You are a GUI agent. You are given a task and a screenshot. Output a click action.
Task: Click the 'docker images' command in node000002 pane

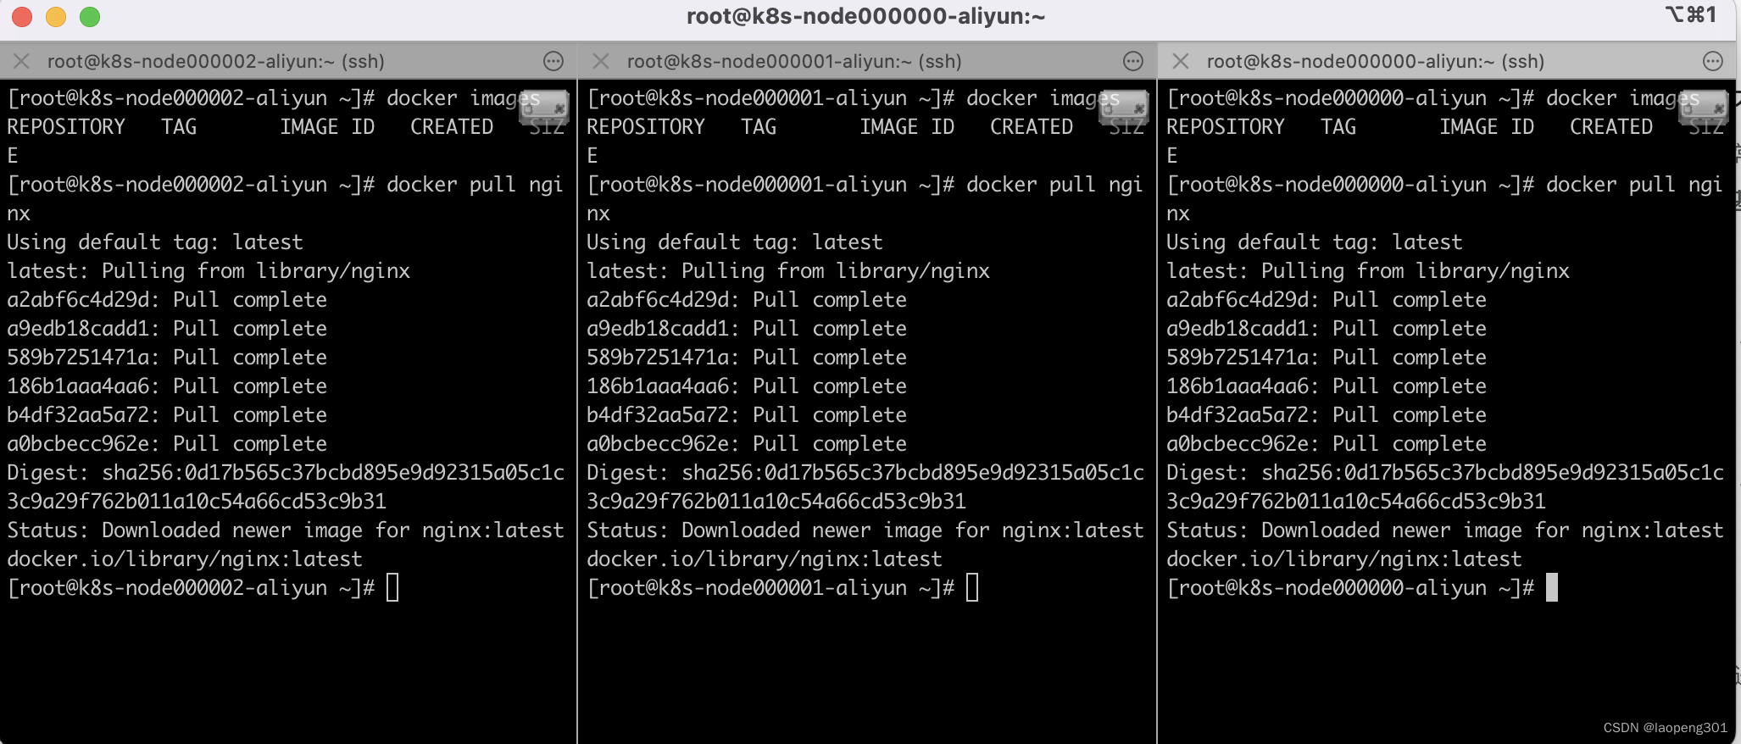[464, 98]
